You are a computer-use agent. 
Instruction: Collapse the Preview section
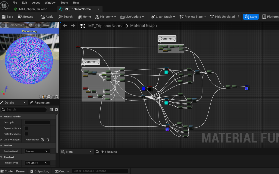(x=2, y=145)
